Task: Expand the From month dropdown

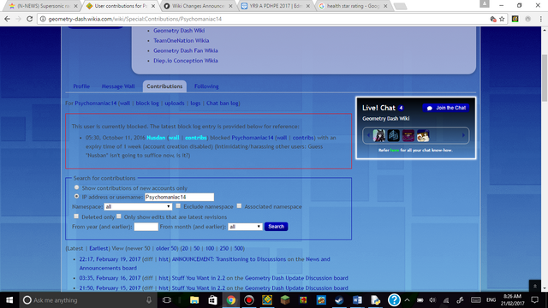Action: pyautogui.click(x=245, y=227)
